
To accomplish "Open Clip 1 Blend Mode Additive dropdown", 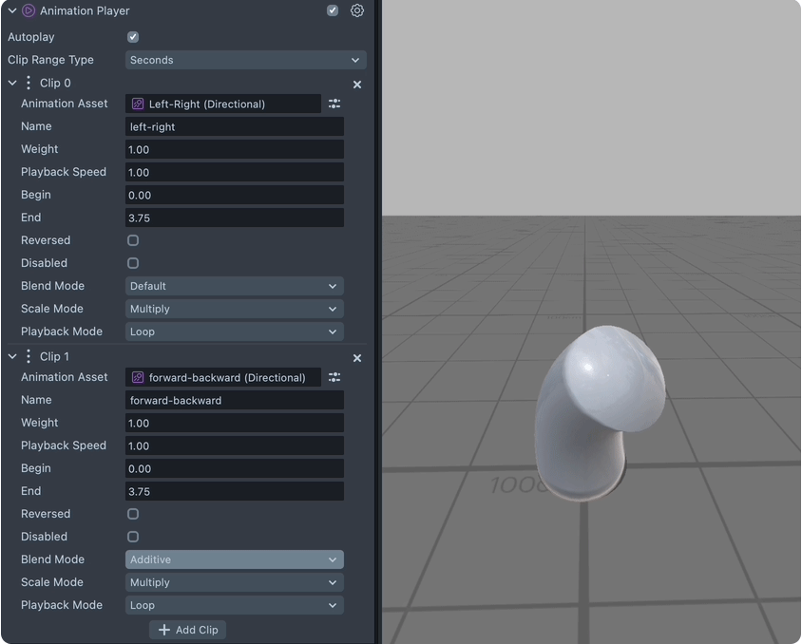I will (x=234, y=559).
